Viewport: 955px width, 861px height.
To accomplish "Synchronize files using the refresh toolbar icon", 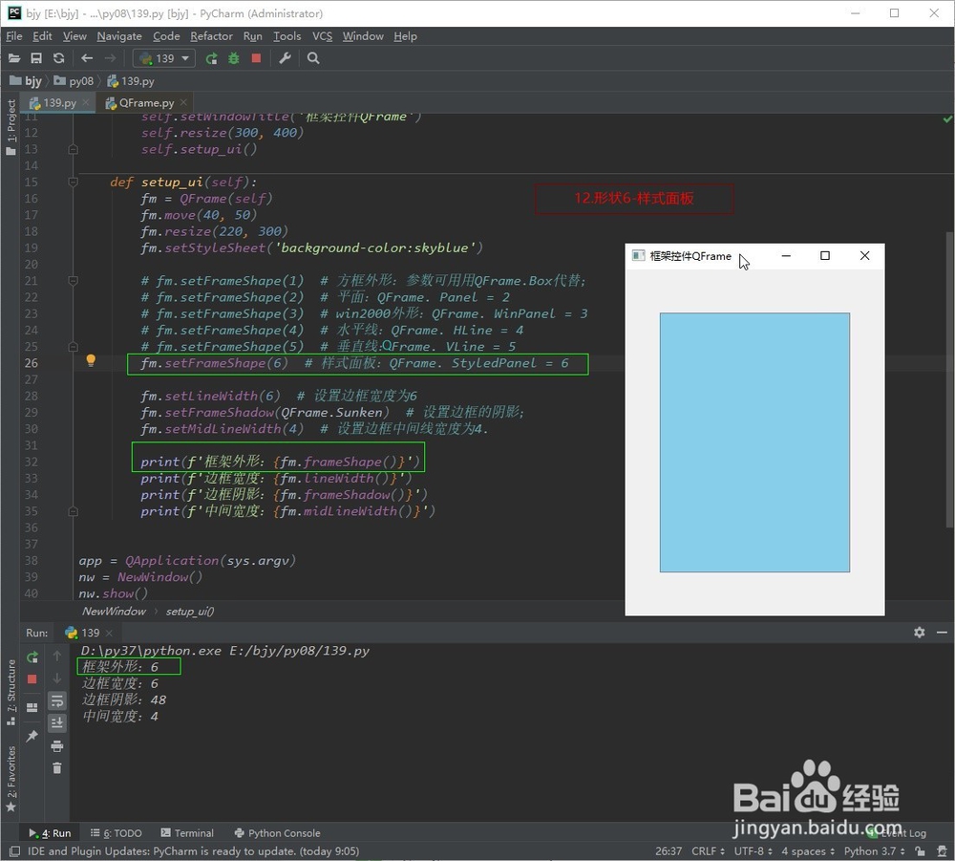I will click(x=58, y=58).
